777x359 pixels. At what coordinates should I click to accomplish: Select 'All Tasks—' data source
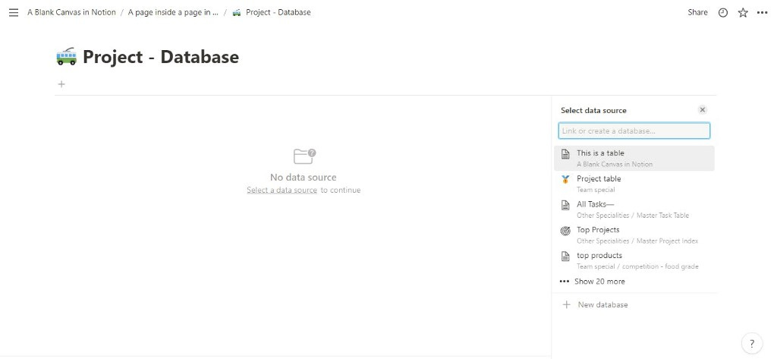pos(634,209)
